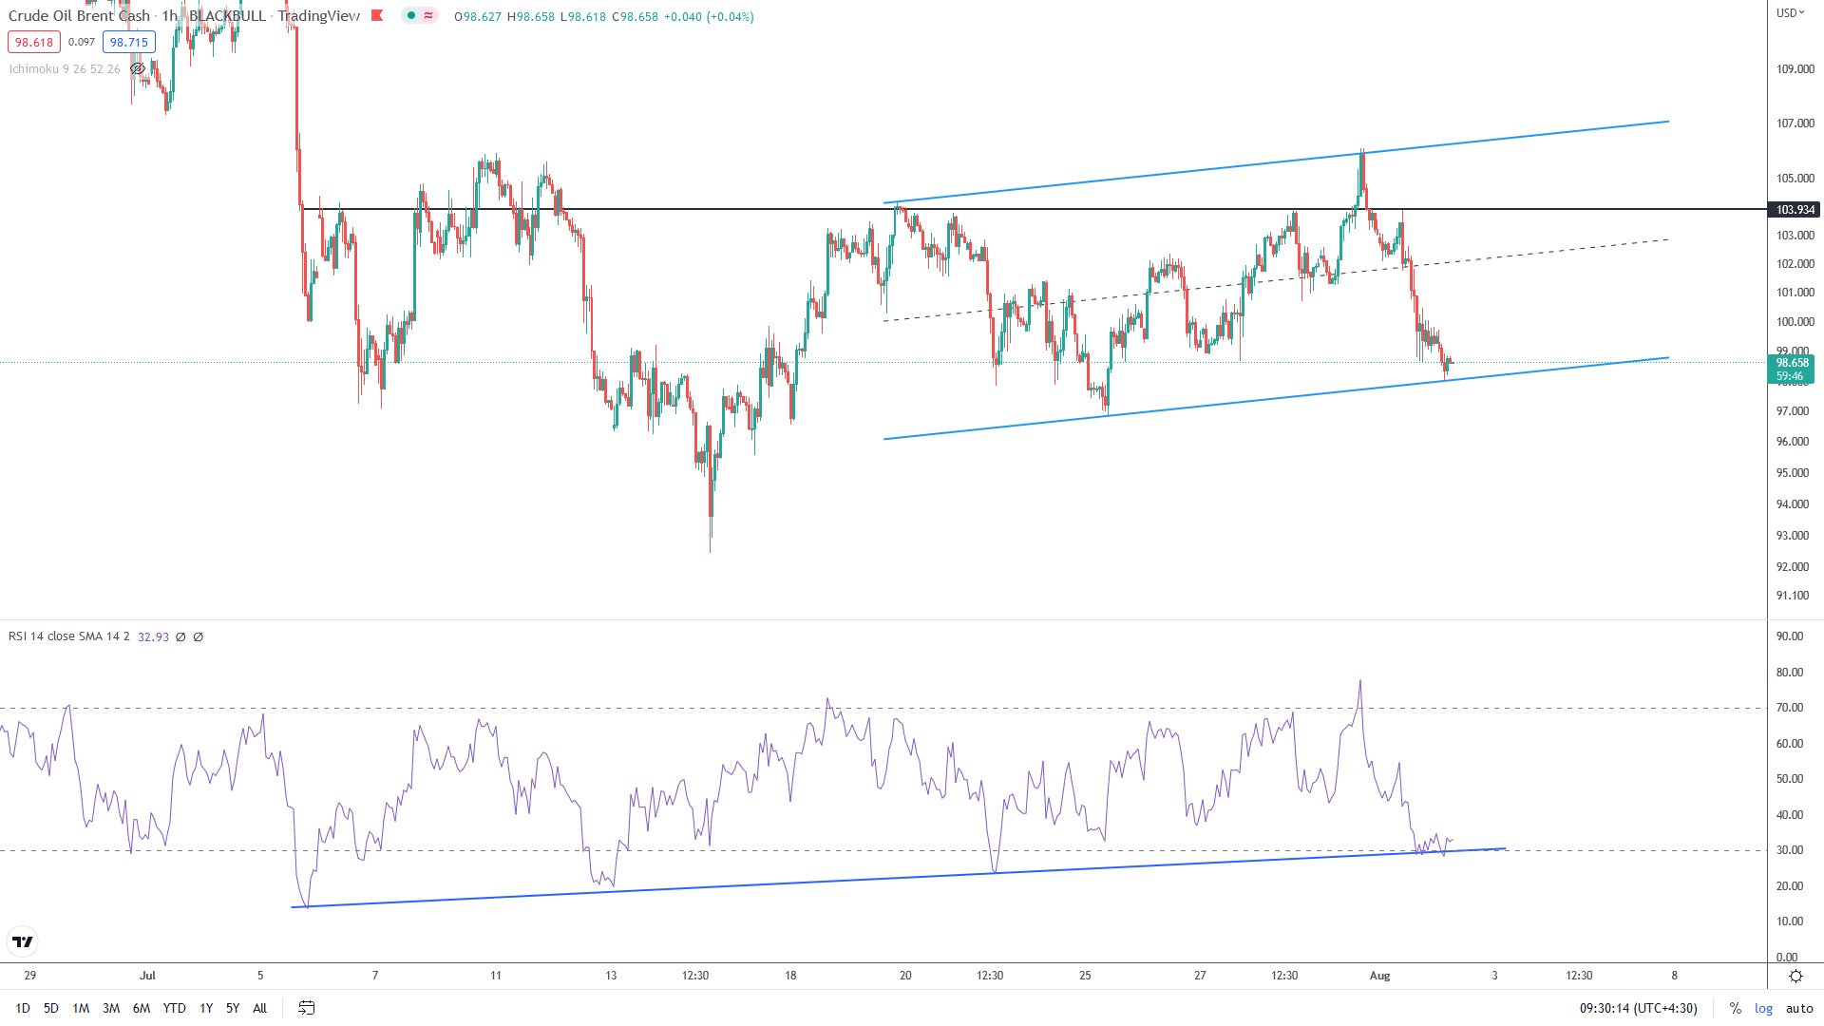
Task: Open chart settings gear icon
Action: (x=1795, y=976)
